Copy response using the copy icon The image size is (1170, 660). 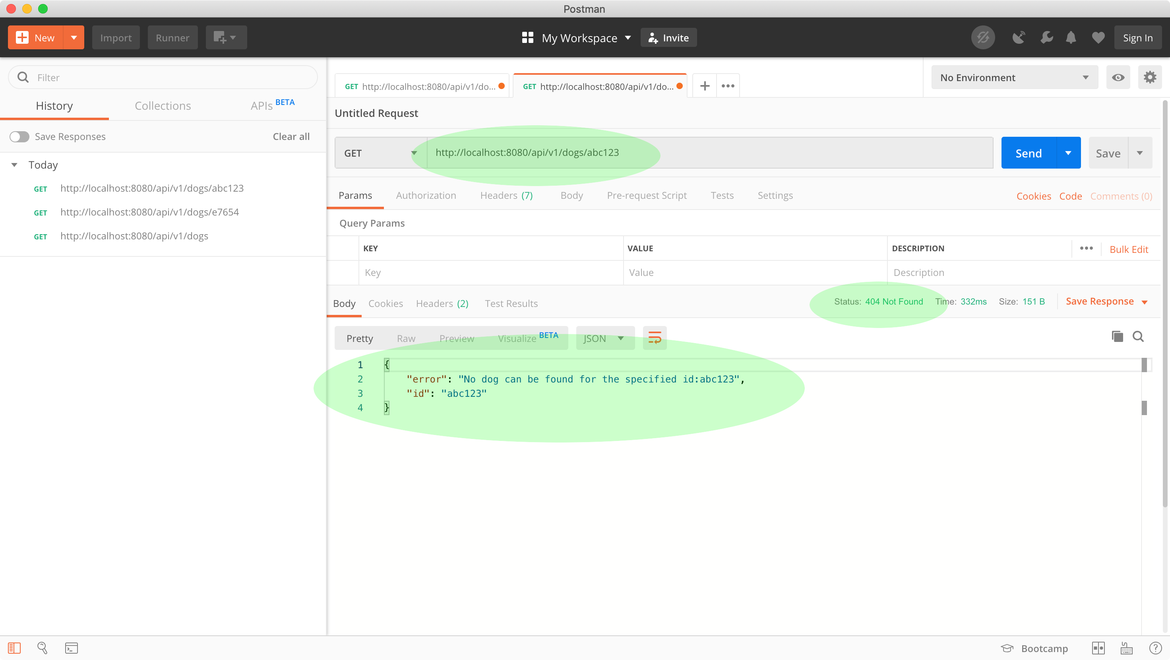pyautogui.click(x=1117, y=336)
